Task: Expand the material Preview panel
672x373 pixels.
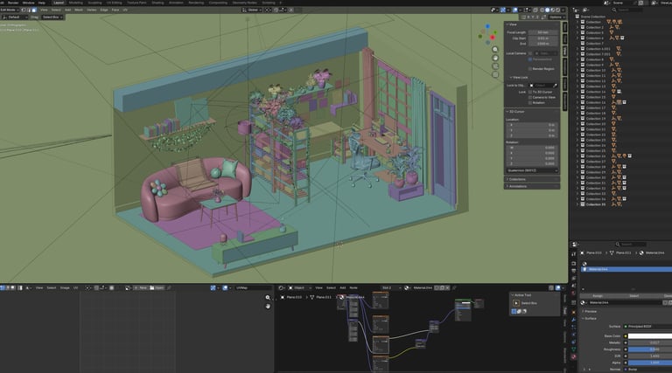Action: (590, 311)
